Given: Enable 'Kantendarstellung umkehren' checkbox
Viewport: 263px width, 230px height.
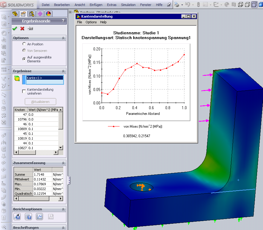Looking at the screenshot, I should (x=24, y=91).
